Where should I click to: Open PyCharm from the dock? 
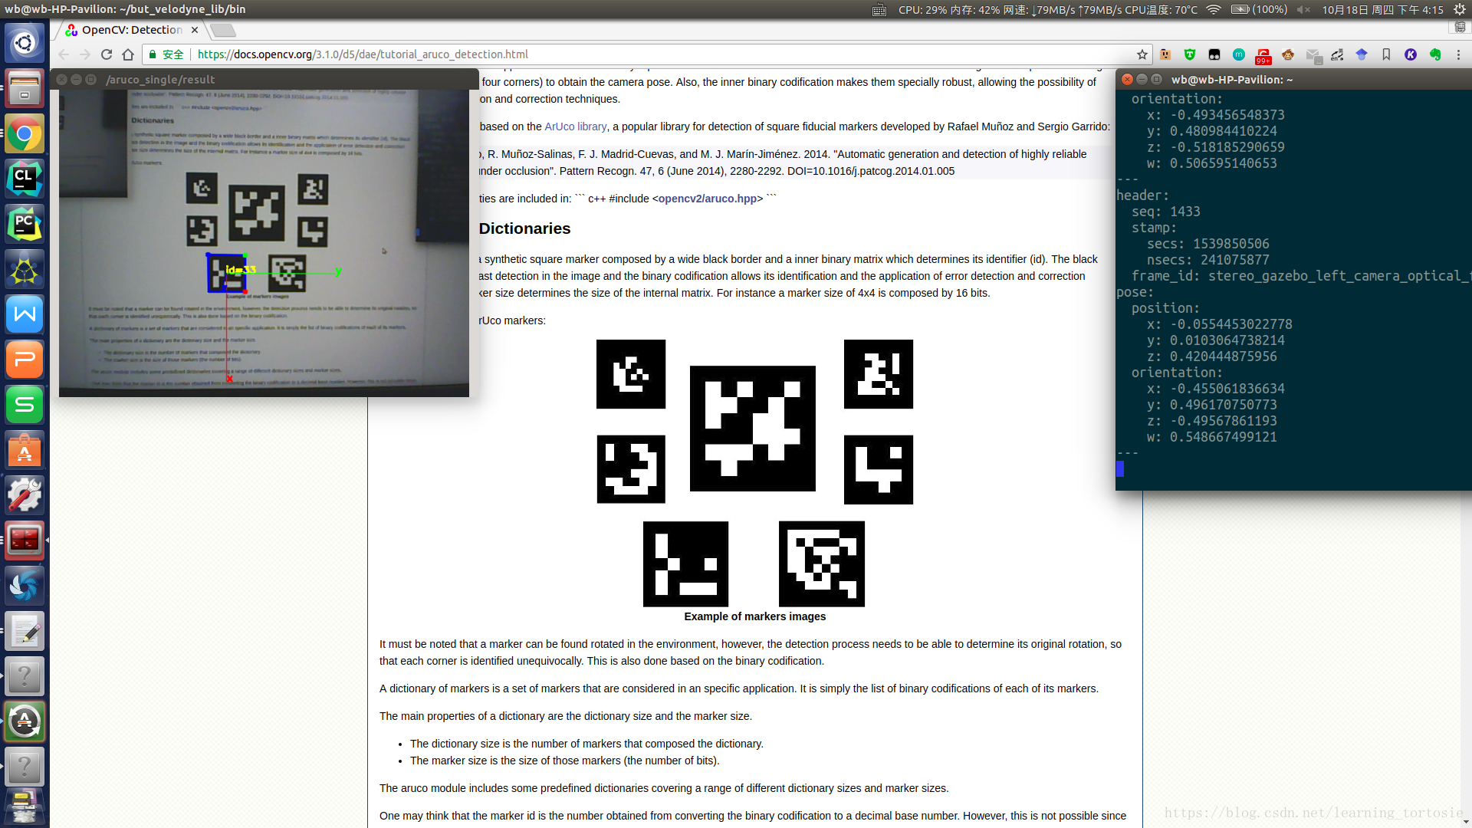coord(25,224)
